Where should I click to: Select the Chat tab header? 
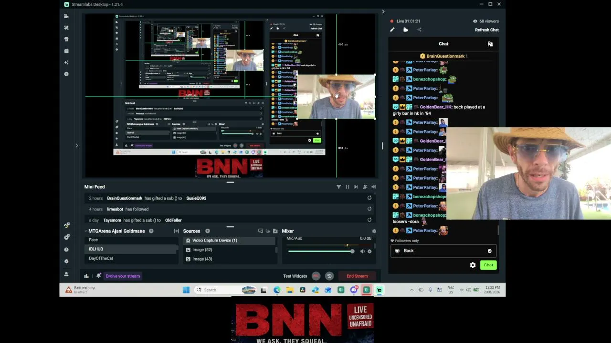[443, 44]
